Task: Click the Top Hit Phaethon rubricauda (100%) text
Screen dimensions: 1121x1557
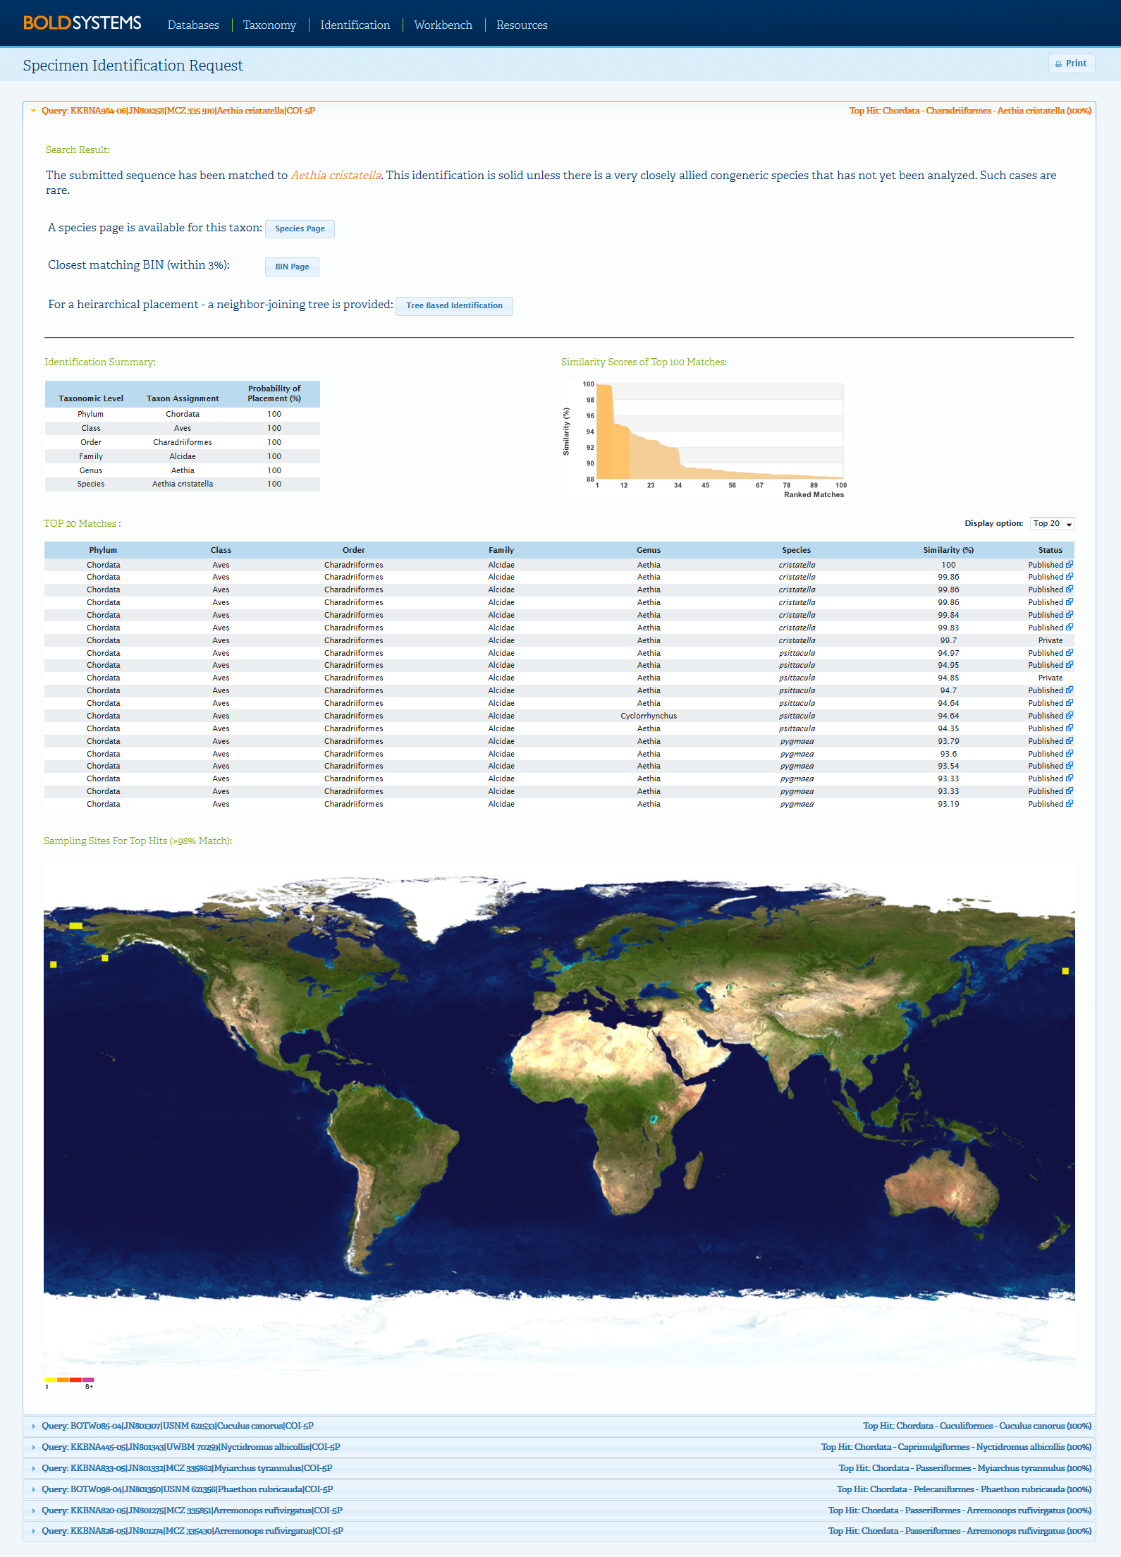Action: pos(964,1489)
